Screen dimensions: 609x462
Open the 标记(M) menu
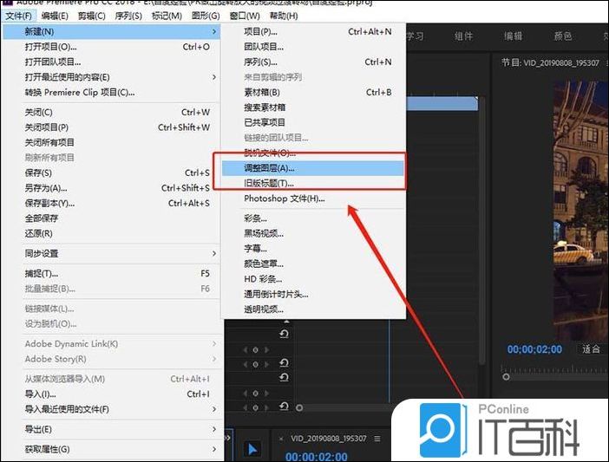pos(167,16)
